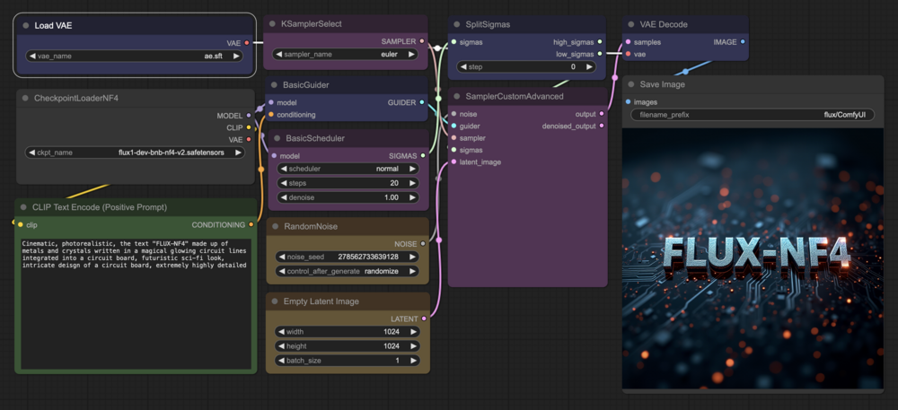Open the vae_name dropdown showing ae.sft
This screenshot has width=898, height=410.
pyautogui.click(x=134, y=56)
